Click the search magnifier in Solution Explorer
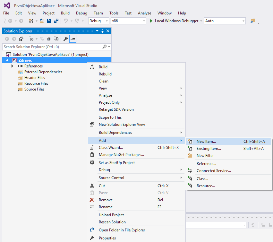The image size is (273, 242). tap(105, 47)
